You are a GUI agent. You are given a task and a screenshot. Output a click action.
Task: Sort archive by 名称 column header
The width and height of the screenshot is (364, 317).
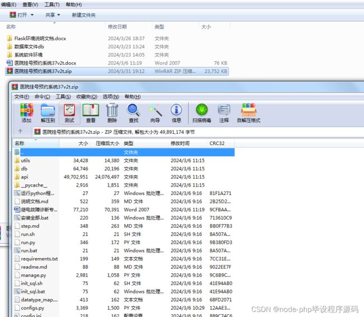coord(35,143)
